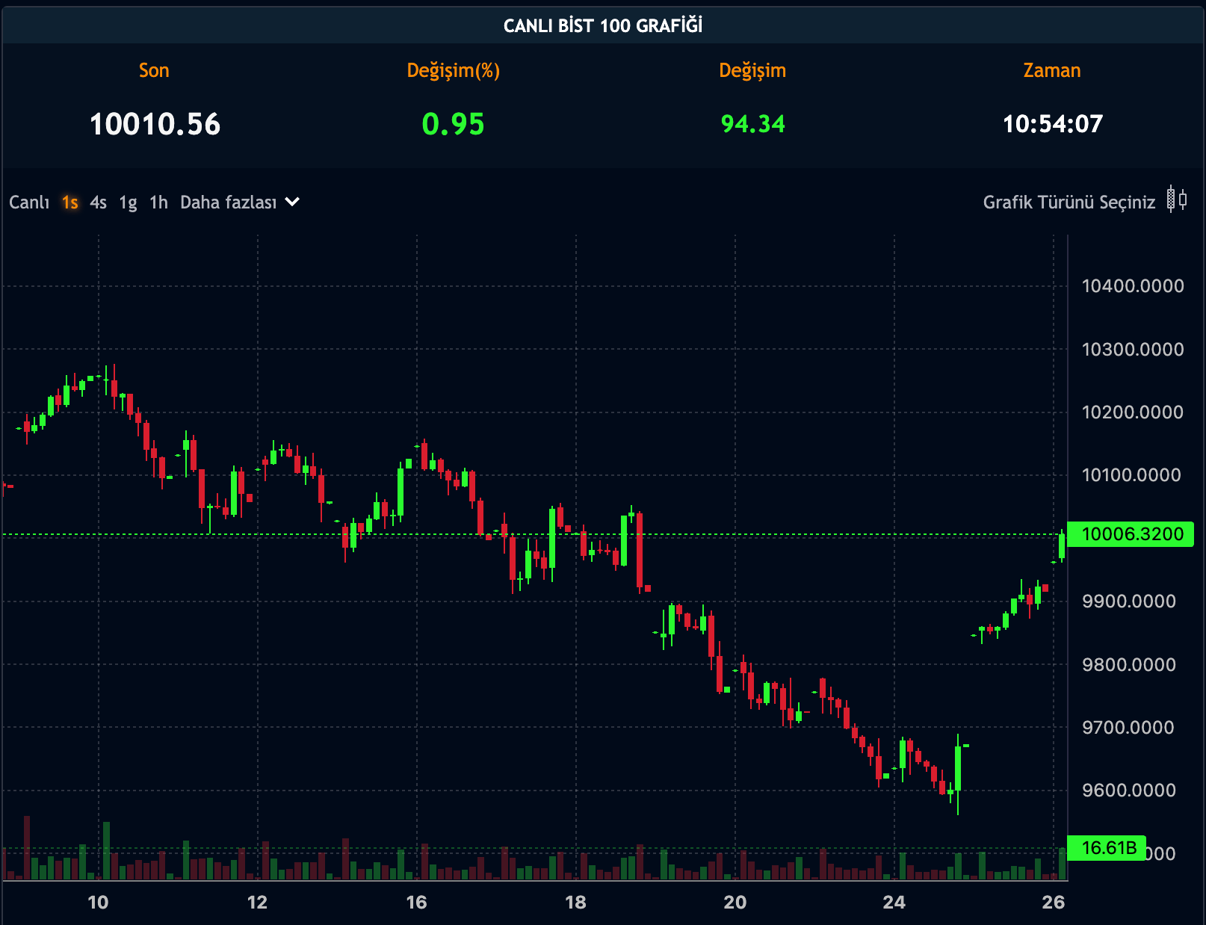The height and width of the screenshot is (925, 1206).
Task: Click the Değişim(%) value 0.95
Action: click(453, 124)
